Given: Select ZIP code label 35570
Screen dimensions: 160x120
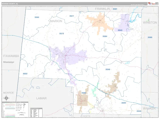Looking at the screenshot, I should click(x=61, y=33).
